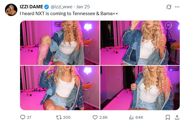The height and width of the screenshot is (124, 185).
Task: Click the tweet text about NXT
Action: point(69,14)
